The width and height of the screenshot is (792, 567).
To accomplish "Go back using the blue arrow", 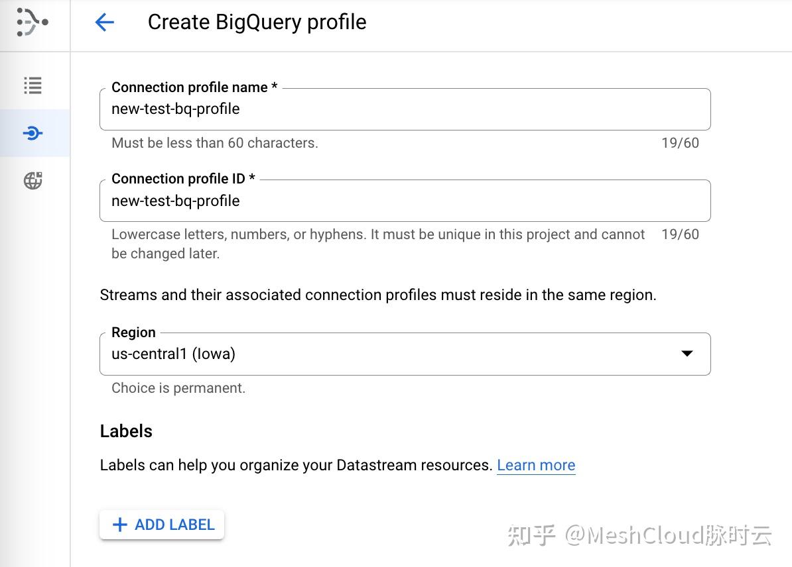I will click(105, 23).
